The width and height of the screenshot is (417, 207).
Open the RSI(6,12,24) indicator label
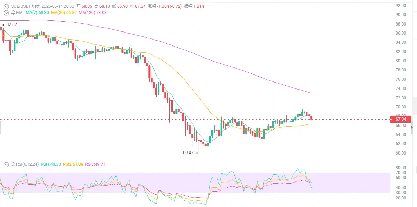coord(27,164)
